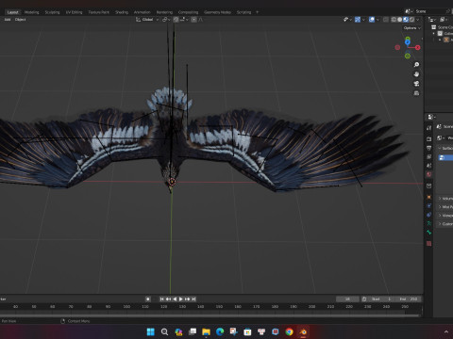
Task: Open the gizmo options dropdown arrow
Action: click(363, 20)
